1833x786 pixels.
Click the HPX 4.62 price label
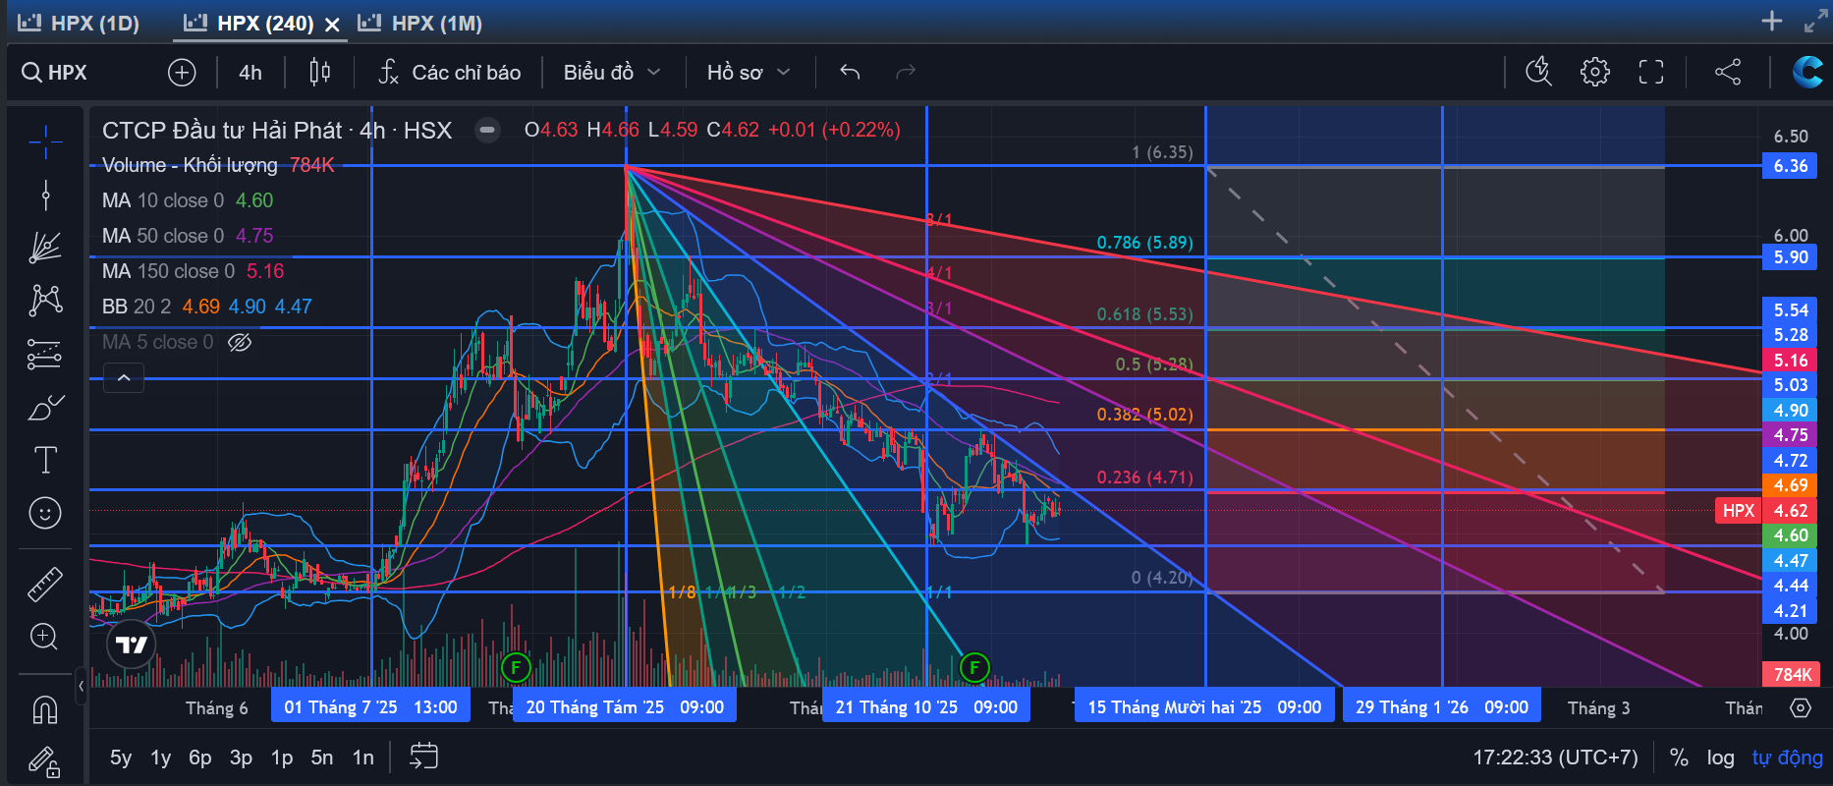[1767, 510]
